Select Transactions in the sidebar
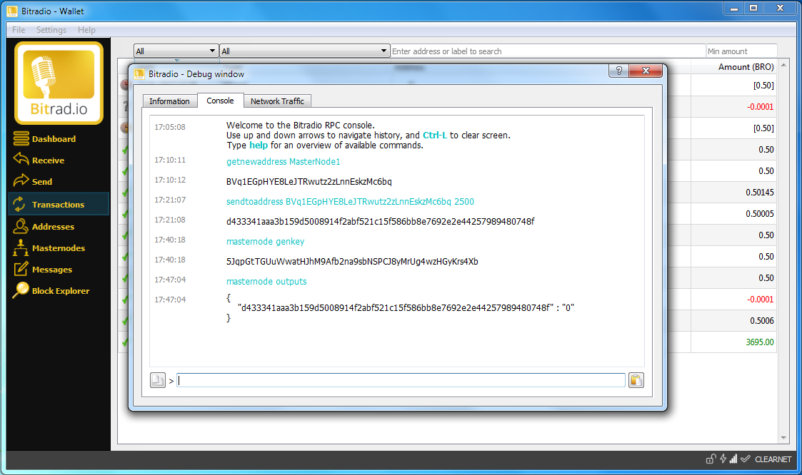 click(x=59, y=204)
